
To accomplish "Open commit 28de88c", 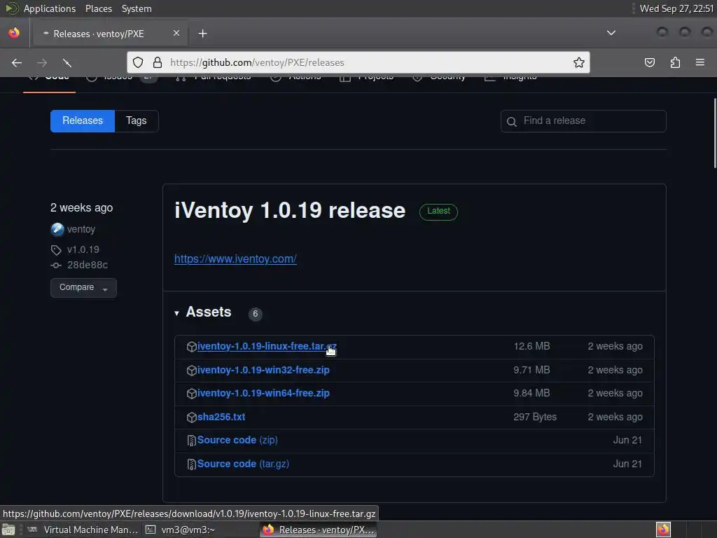I will (x=88, y=265).
